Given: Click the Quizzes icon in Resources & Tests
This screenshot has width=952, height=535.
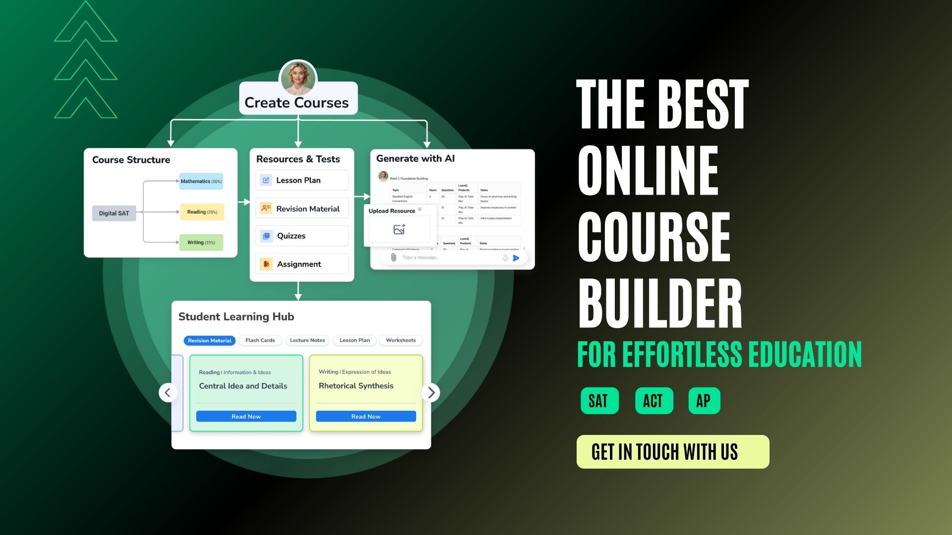Looking at the screenshot, I should pyautogui.click(x=266, y=235).
